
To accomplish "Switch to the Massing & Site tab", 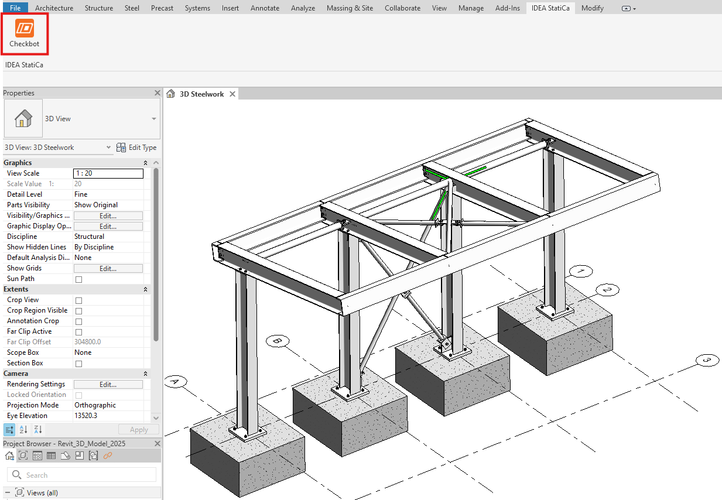I will [350, 8].
